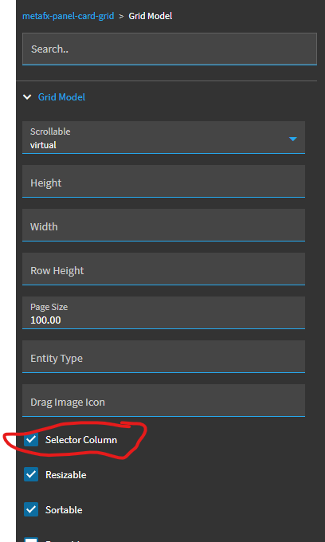This screenshot has width=325, height=542.
Task: Select the Width input field
Action: point(163,225)
